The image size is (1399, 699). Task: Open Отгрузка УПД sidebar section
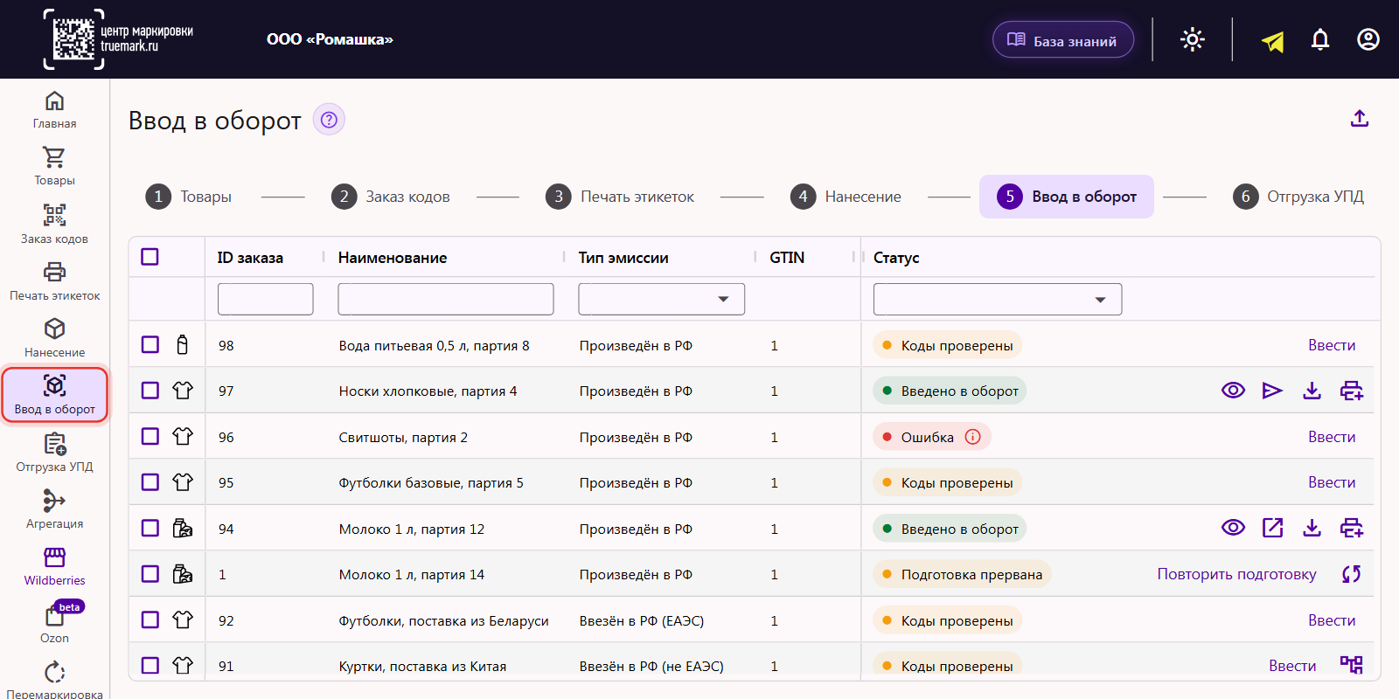[x=54, y=453]
